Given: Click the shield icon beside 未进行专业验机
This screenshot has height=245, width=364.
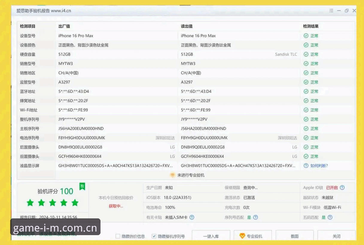Looking at the screenshot, I should pos(173,175).
